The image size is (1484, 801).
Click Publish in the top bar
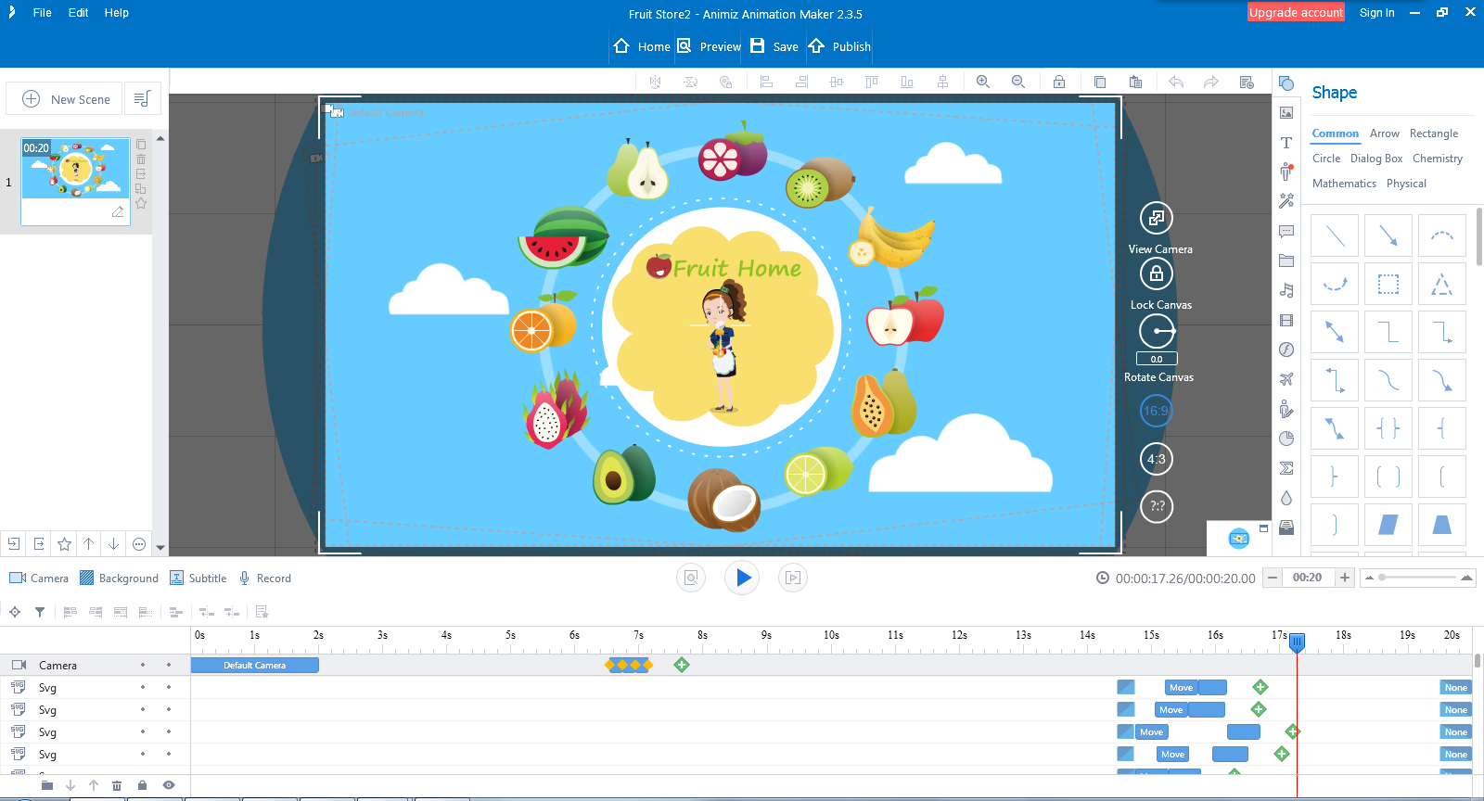point(839,46)
